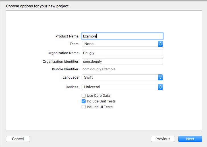Click the Previous button

click(163, 139)
